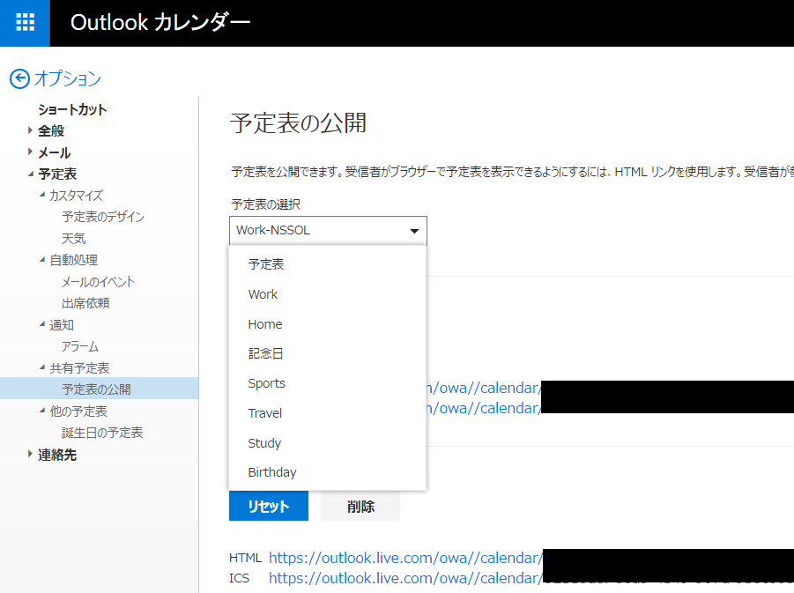
Task: Click the 通知 tree label
Action: tap(62, 324)
